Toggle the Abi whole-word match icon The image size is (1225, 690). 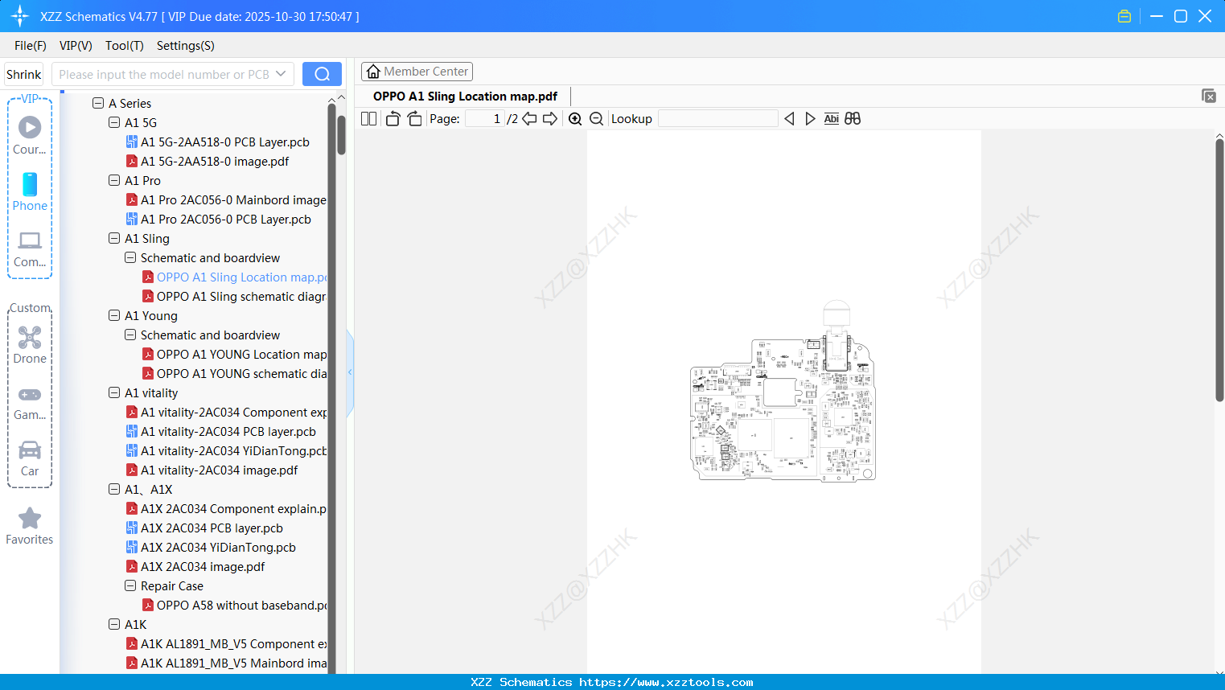[832, 119]
